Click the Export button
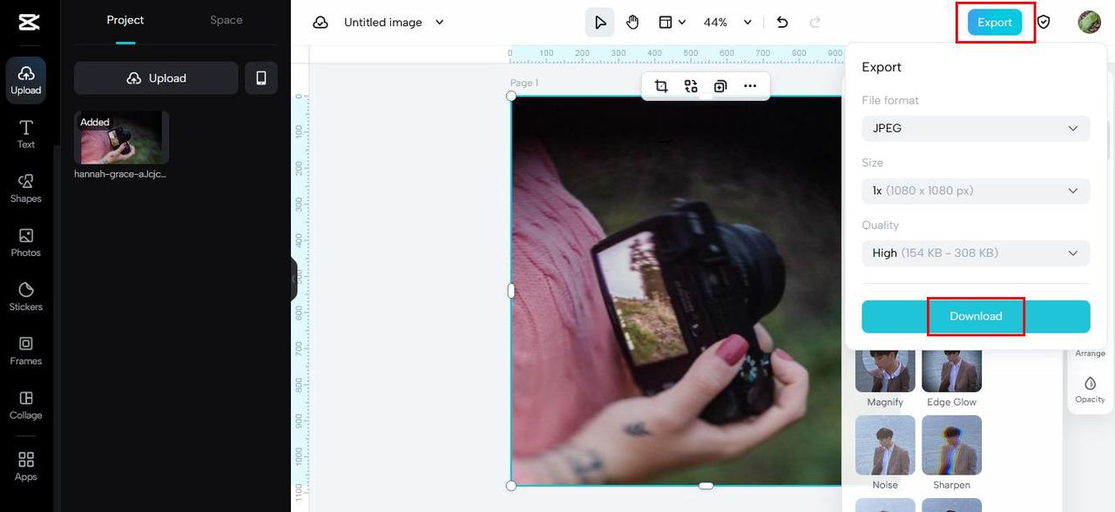The height and width of the screenshot is (512, 1115). [x=995, y=23]
